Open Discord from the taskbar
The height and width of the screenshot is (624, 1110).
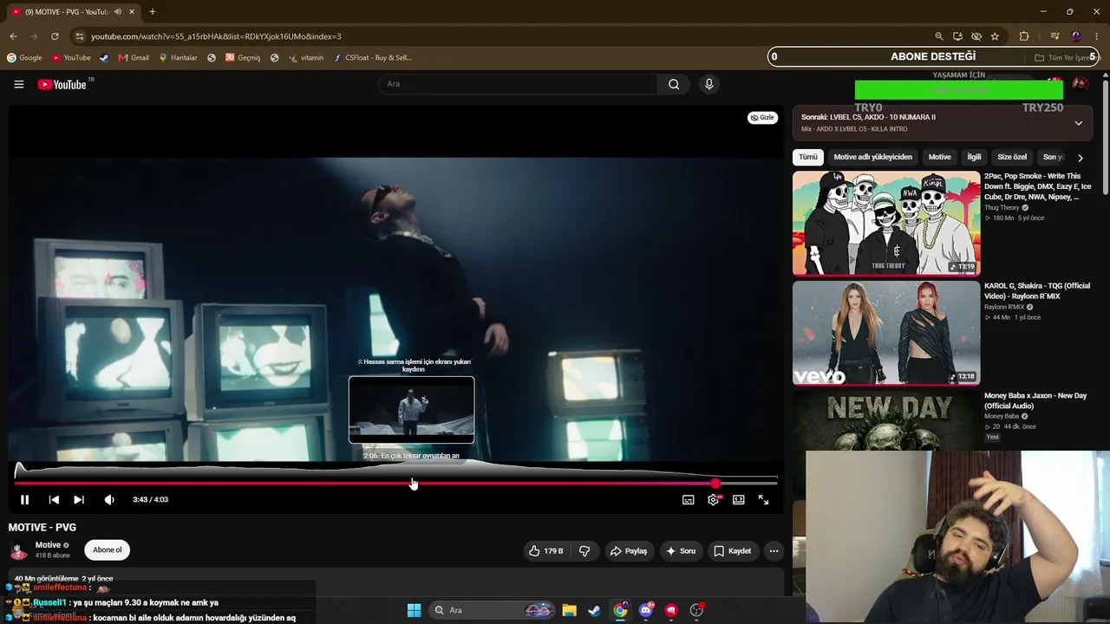tap(646, 610)
